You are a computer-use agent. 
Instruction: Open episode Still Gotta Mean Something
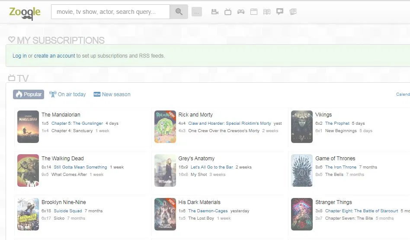pyautogui.click(x=80, y=167)
